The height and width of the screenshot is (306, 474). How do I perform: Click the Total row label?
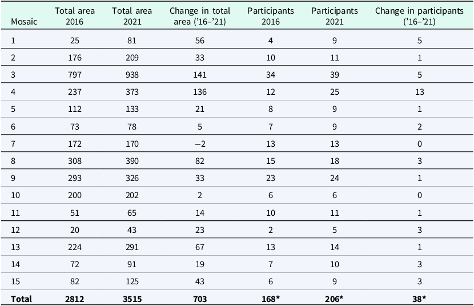click(21, 299)
